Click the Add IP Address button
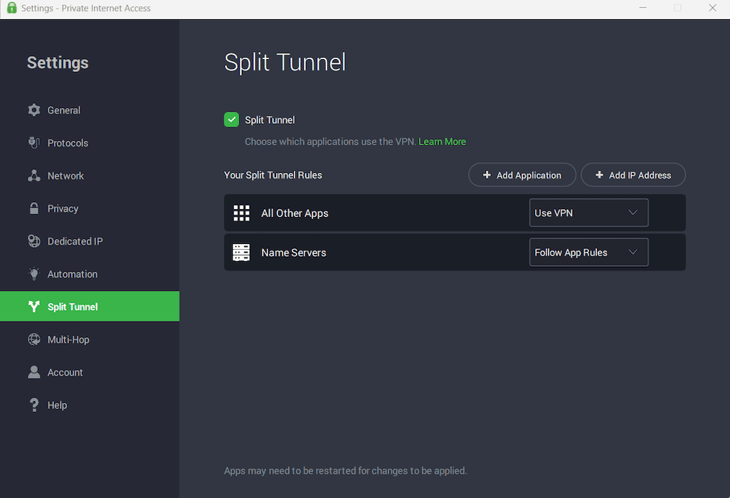730x498 pixels. point(633,174)
